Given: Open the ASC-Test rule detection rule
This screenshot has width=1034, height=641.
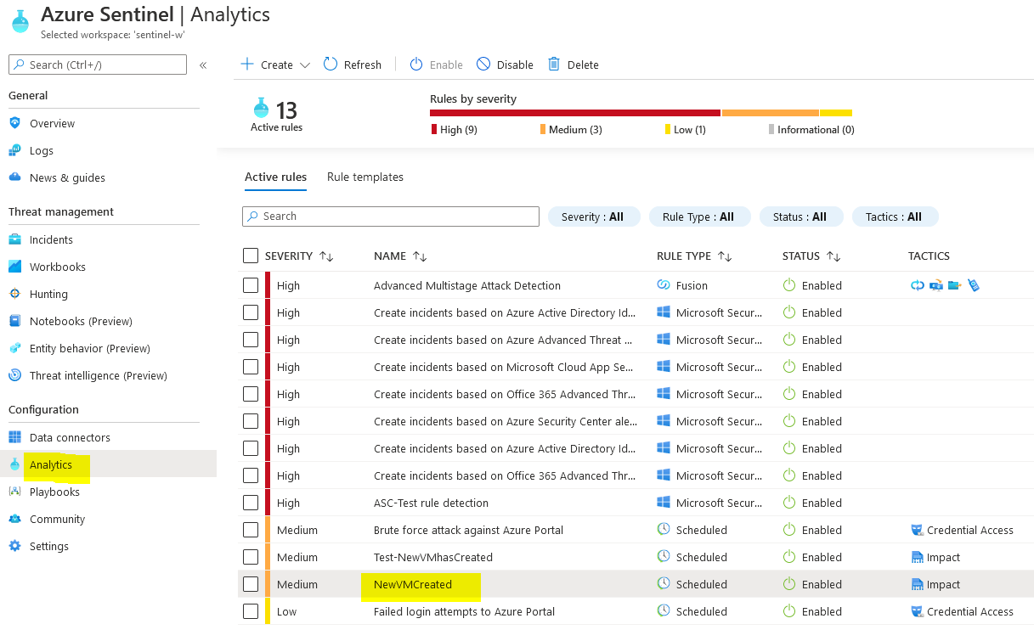Looking at the screenshot, I should point(431,503).
